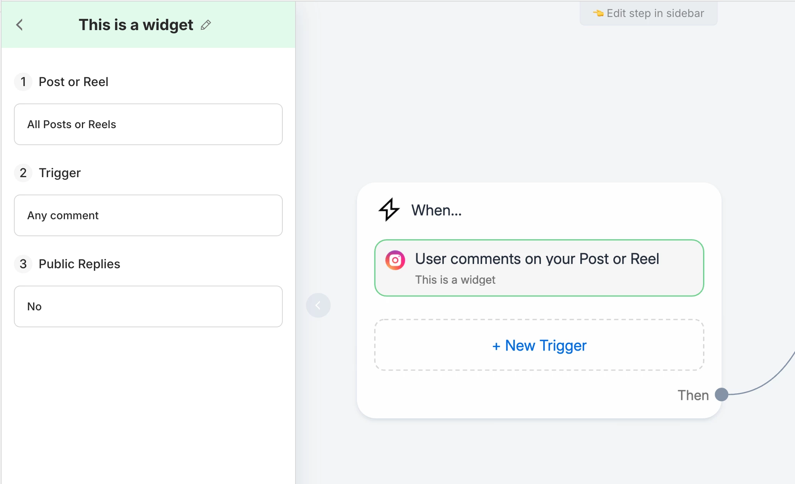The width and height of the screenshot is (795, 484).
Task: Click the Edit step in sidebar text
Action: click(655, 14)
